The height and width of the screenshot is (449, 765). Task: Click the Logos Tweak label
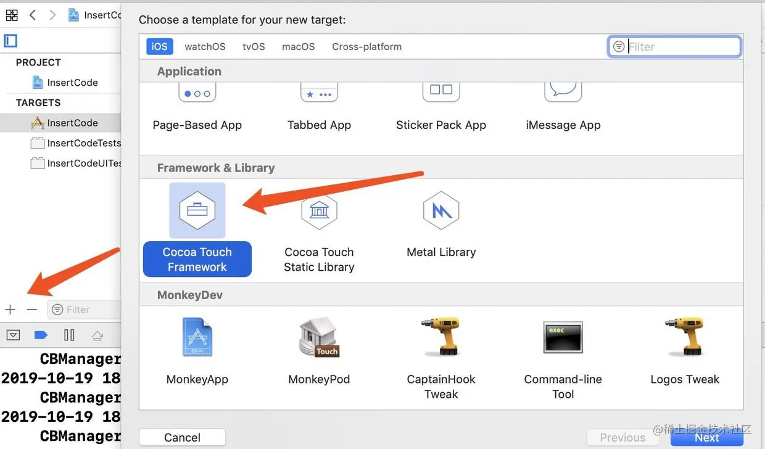point(685,379)
